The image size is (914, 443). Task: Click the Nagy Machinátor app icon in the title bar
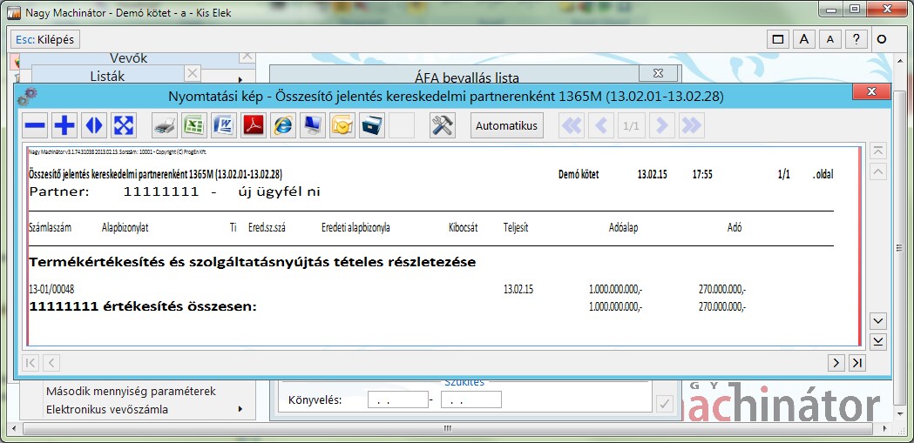(x=12, y=12)
